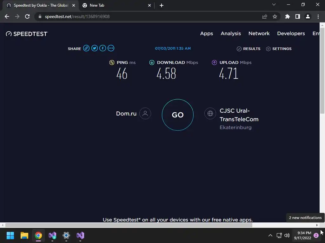
Task: Open the Network menu
Action: [259, 34]
